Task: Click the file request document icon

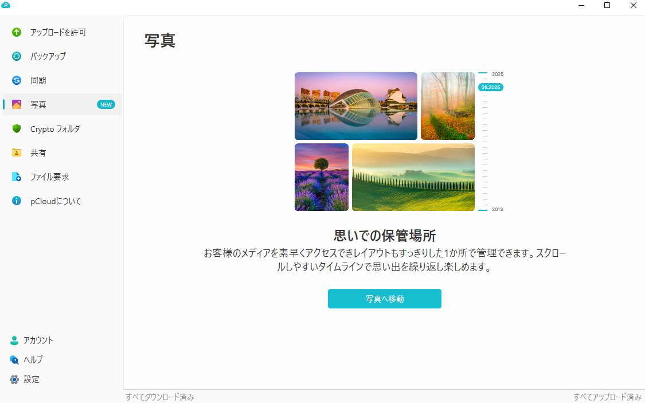Action: (17, 177)
